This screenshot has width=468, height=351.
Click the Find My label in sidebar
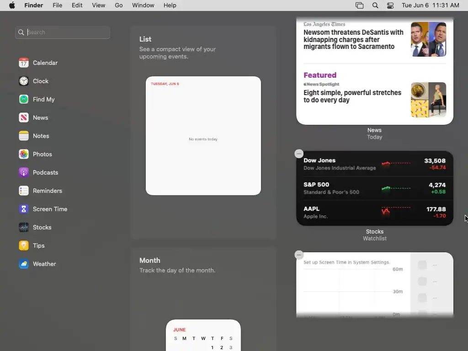pos(43,99)
